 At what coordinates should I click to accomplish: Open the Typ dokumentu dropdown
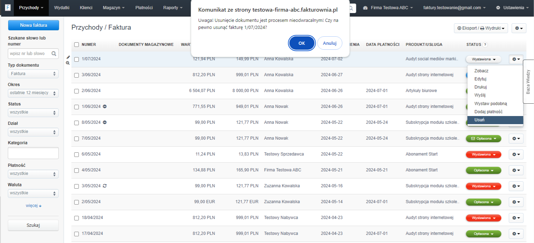[x=33, y=74]
